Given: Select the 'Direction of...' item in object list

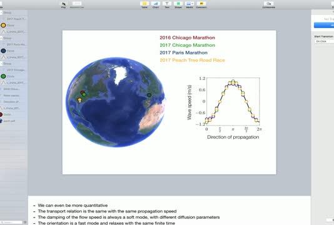Looking at the screenshot, I should (x=11, y=102).
